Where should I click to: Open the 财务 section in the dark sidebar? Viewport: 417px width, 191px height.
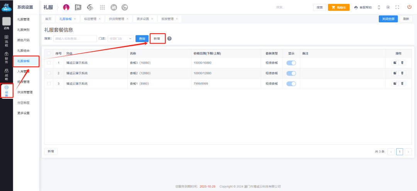(x=7, y=58)
